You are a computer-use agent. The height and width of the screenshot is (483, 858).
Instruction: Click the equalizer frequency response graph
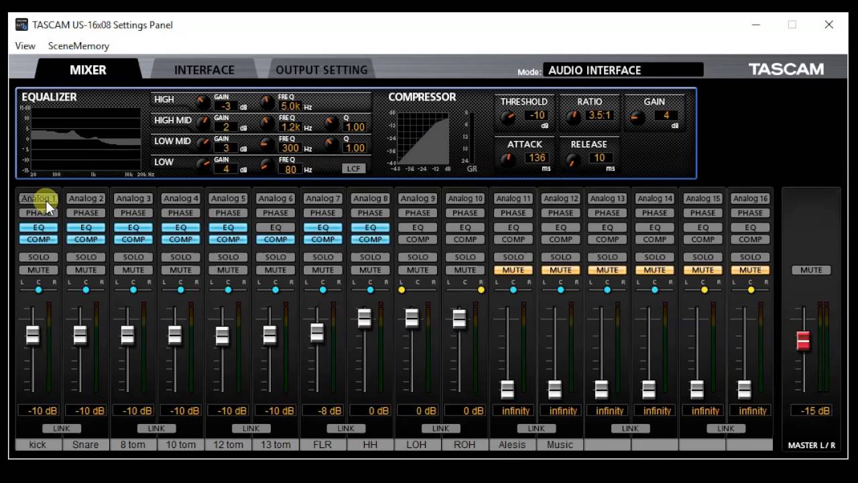click(86, 139)
